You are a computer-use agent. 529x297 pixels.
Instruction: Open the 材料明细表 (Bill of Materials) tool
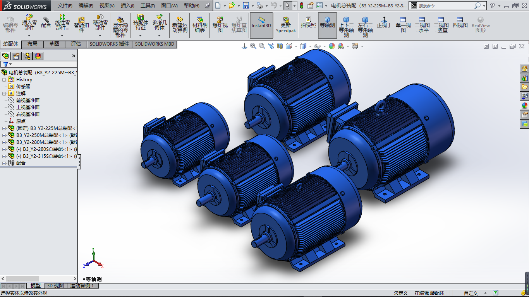[x=200, y=24]
